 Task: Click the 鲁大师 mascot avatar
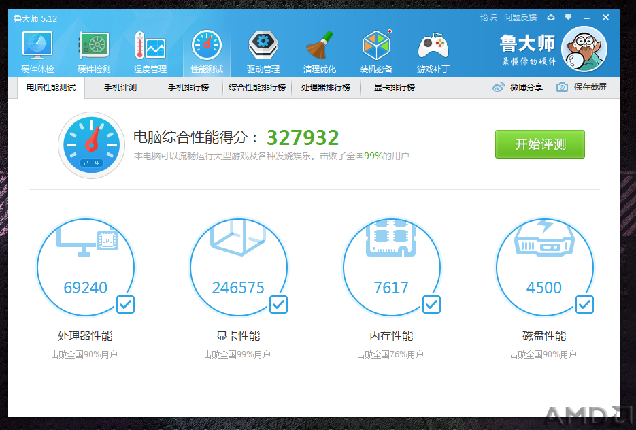coord(584,49)
